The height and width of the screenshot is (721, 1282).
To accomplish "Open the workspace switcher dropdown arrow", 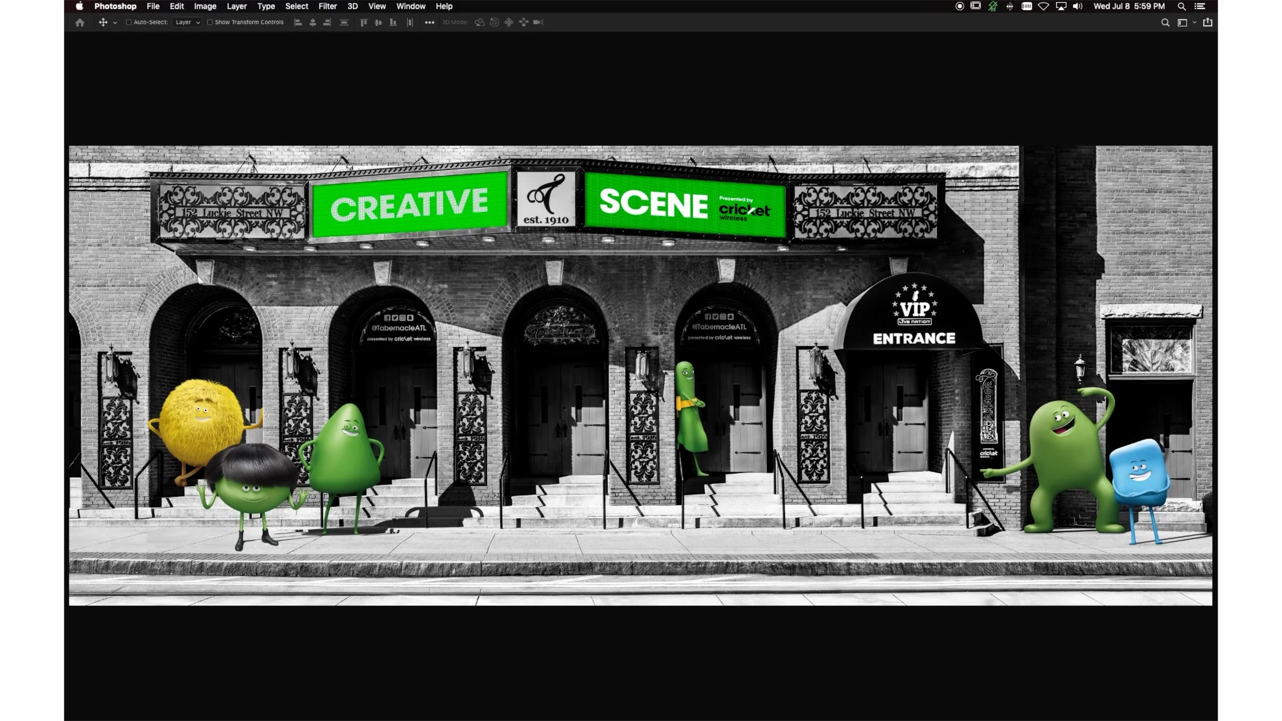I will click(x=1194, y=23).
